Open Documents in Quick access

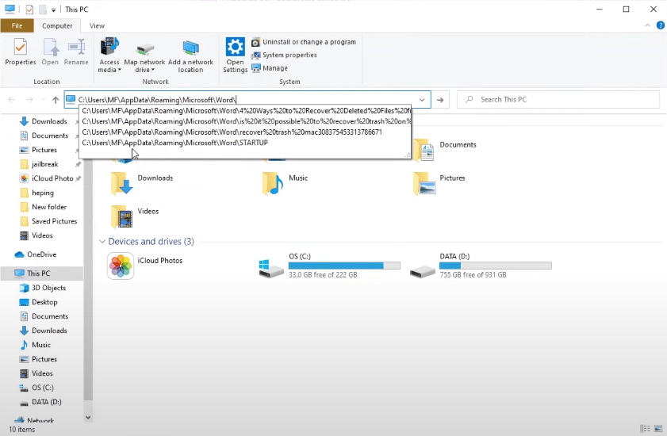50,136
